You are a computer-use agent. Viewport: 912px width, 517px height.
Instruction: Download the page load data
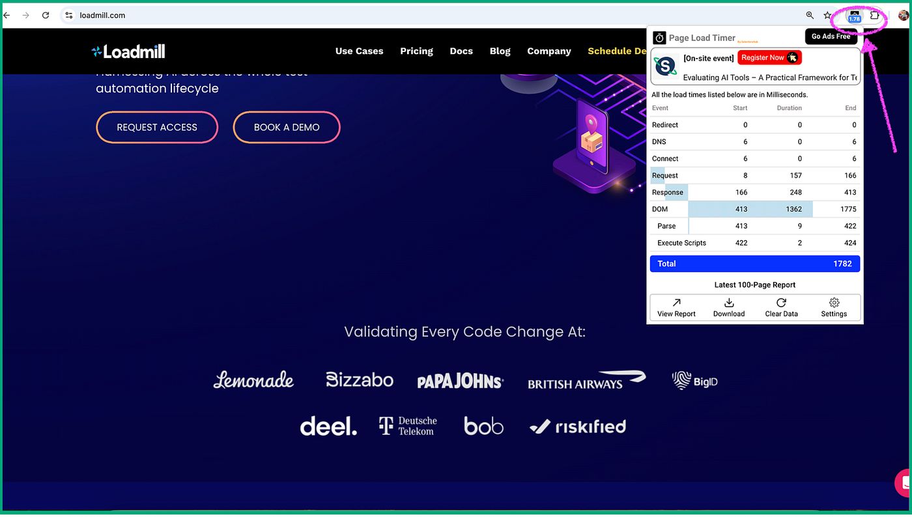click(729, 307)
